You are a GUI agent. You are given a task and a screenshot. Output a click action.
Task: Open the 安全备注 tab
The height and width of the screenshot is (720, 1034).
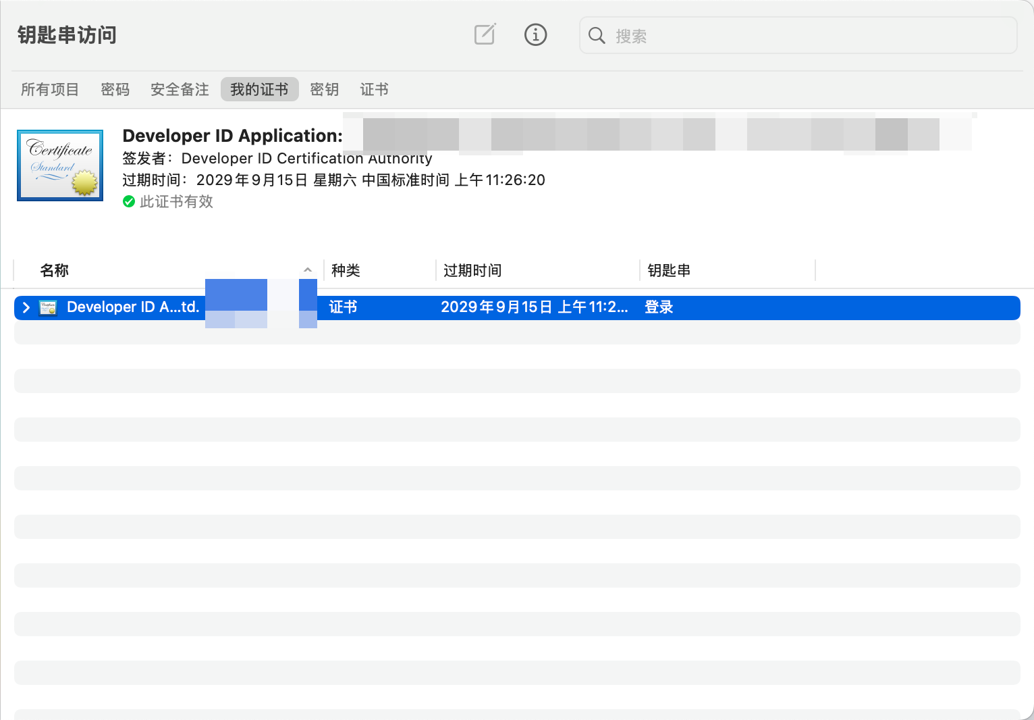tap(180, 90)
